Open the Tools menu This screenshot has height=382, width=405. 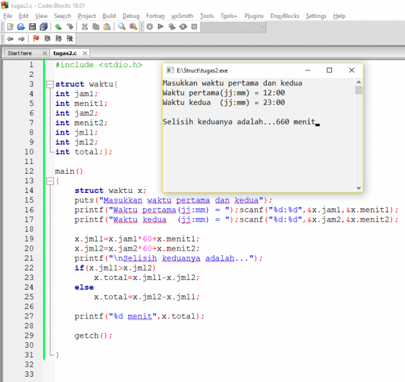coord(206,16)
